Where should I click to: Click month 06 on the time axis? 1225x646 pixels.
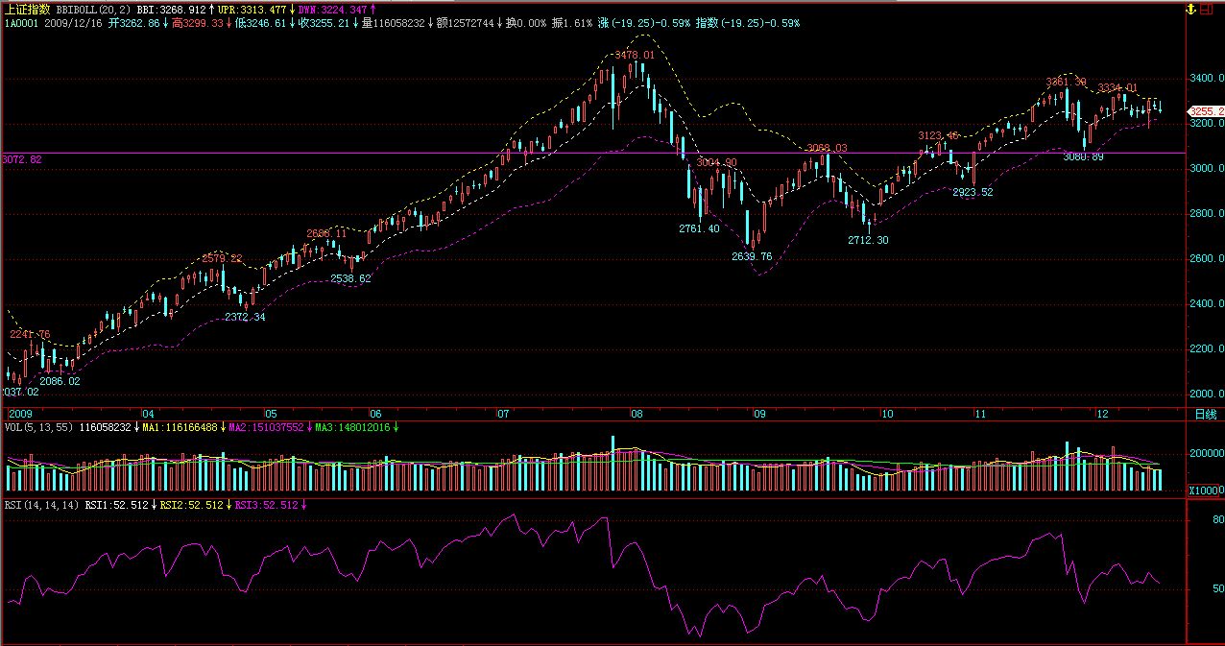click(375, 415)
